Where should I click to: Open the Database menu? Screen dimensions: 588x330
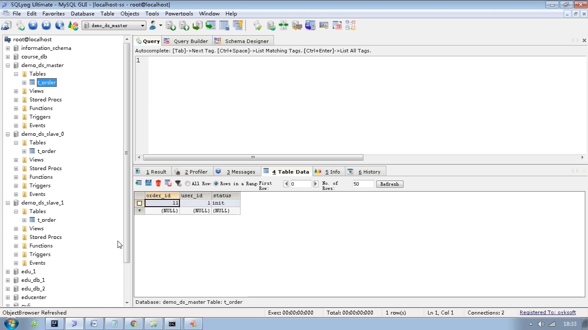coord(83,14)
